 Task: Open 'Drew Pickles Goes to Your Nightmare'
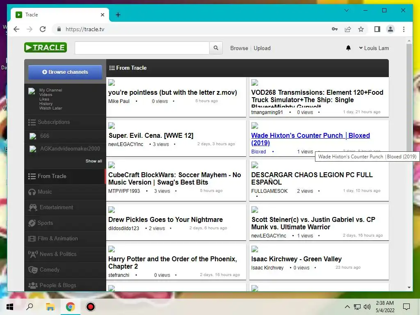click(166, 220)
